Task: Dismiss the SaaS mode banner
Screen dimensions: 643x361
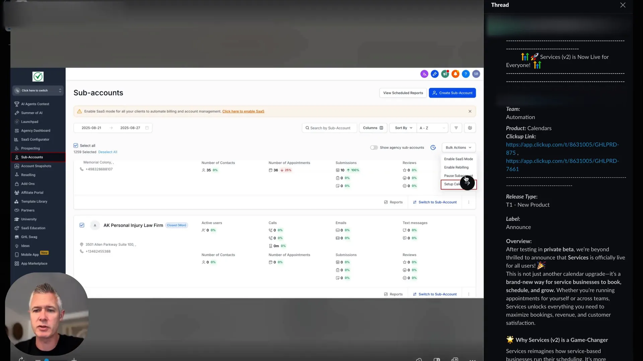Action: (x=470, y=111)
